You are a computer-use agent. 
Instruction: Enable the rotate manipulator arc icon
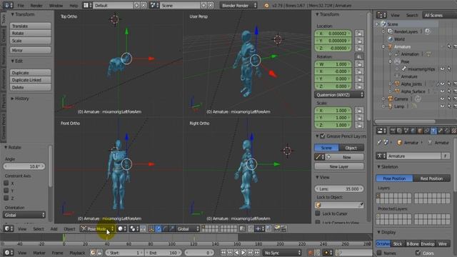tap(165, 228)
